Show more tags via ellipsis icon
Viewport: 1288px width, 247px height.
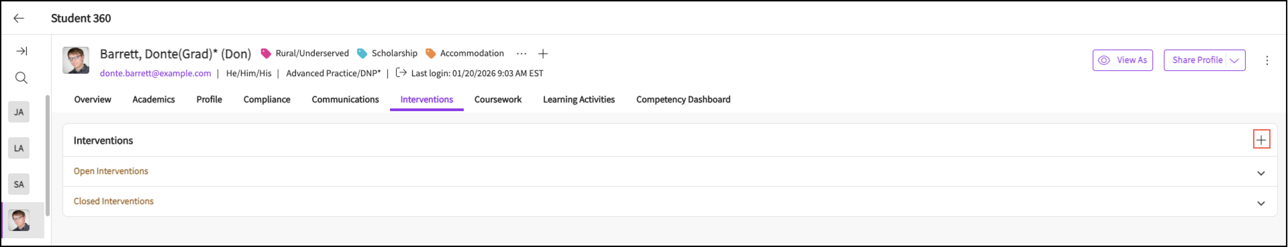point(521,54)
